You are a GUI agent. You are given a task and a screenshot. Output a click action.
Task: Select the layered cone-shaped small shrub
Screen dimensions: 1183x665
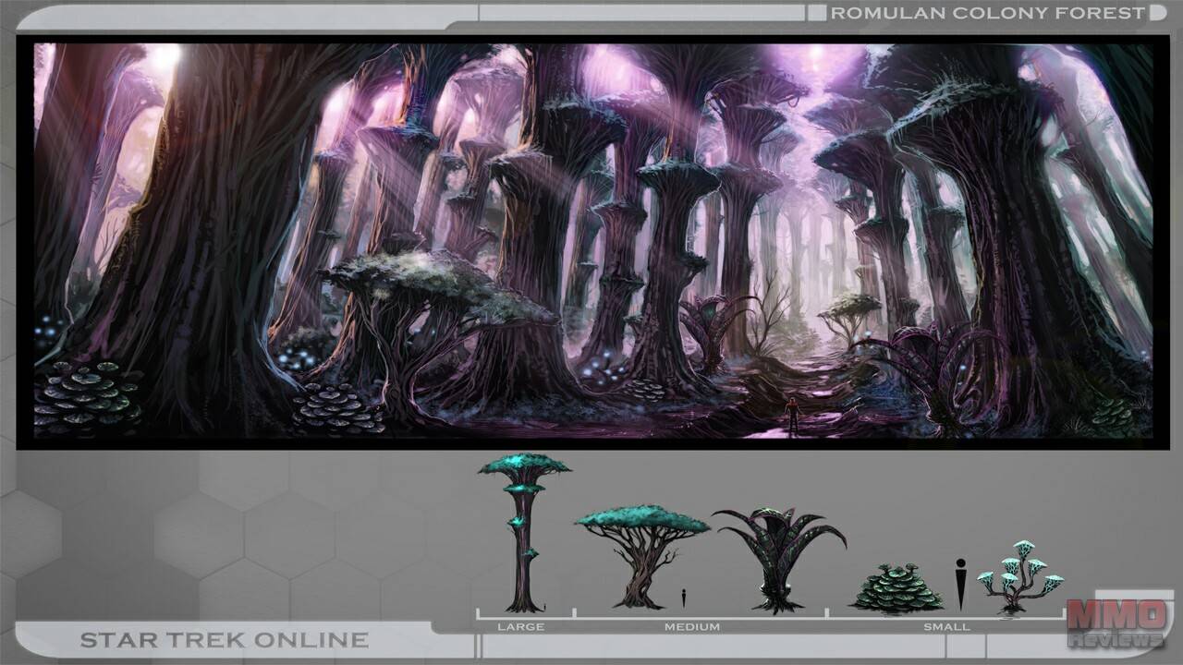pyautogui.click(x=896, y=591)
